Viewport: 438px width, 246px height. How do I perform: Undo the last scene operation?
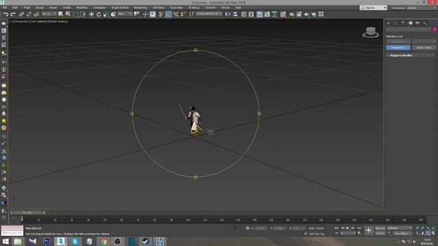tap(5, 14)
